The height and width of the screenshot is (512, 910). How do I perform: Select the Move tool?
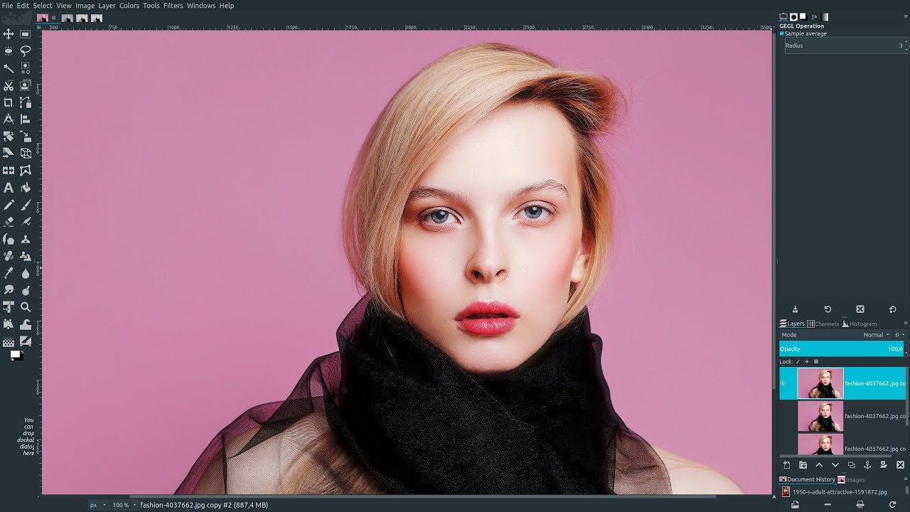tap(9, 33)
